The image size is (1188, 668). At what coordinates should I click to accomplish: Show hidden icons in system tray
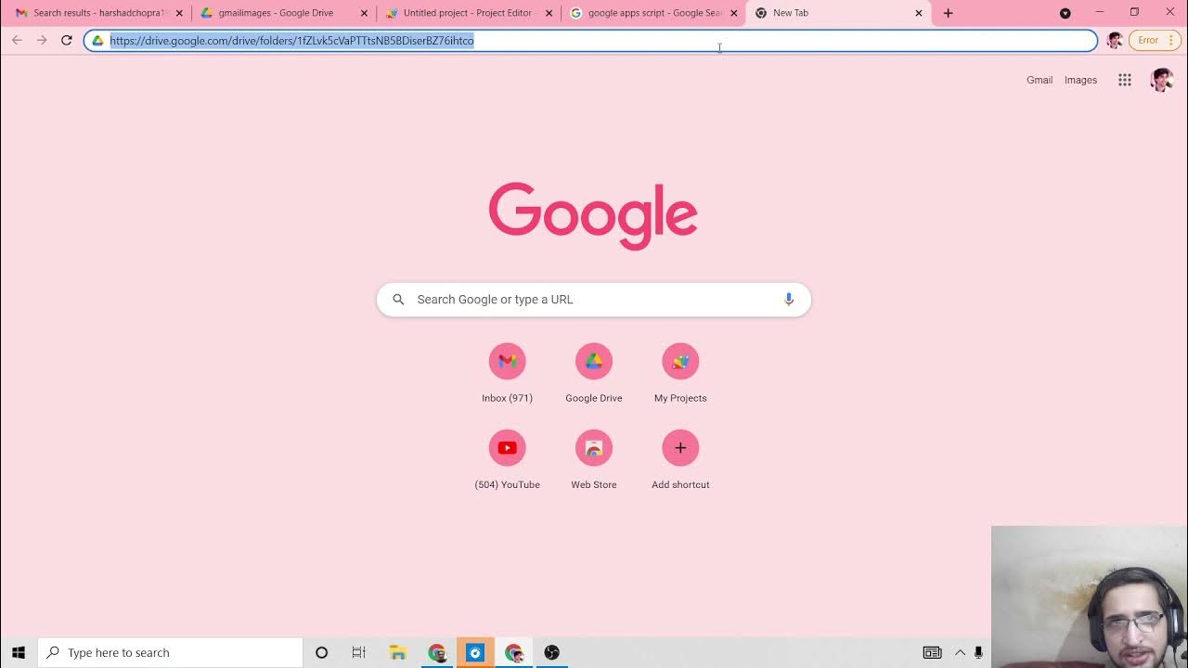coord(960,652)
